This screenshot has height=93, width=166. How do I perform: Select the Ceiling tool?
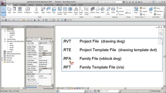49,10
